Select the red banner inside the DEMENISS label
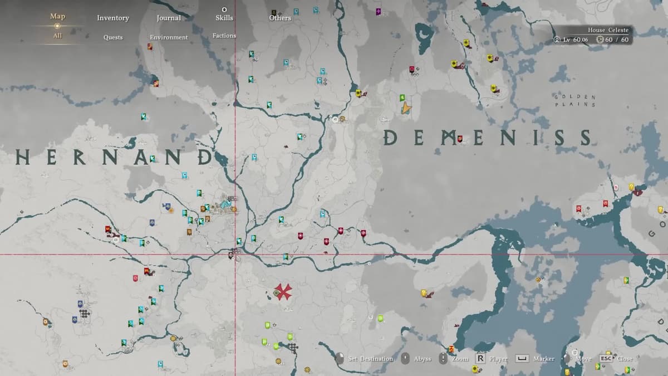 point(460,138)
